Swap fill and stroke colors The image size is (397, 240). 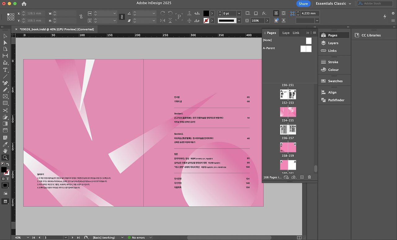point(8,164)
